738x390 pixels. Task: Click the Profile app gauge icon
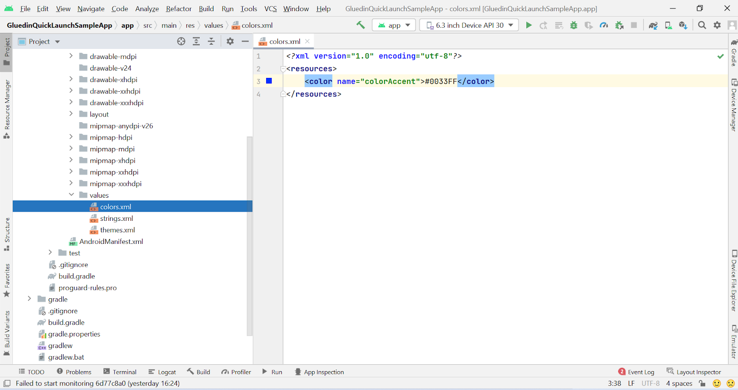(604, 25)
